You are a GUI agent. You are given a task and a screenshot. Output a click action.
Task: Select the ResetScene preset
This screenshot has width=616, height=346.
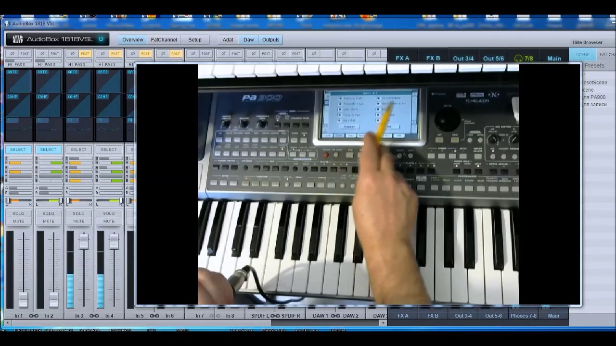click(595, 82)
